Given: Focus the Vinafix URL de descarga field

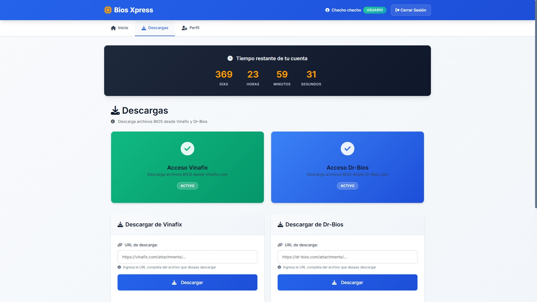Looking at the screenshot, I should point(187,257).
